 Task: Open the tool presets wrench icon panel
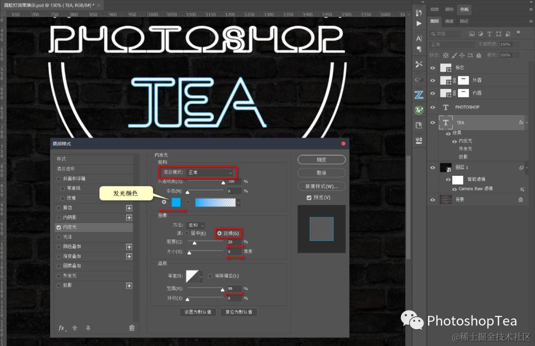pyautogui.click(x=419, y=64)
